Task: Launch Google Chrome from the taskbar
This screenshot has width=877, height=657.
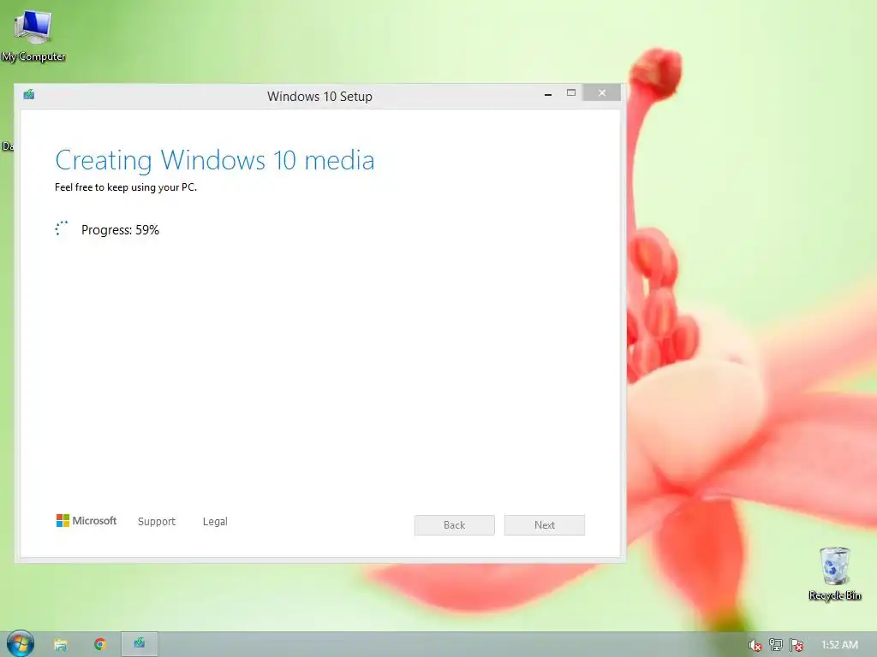Action: pos(100,644)
